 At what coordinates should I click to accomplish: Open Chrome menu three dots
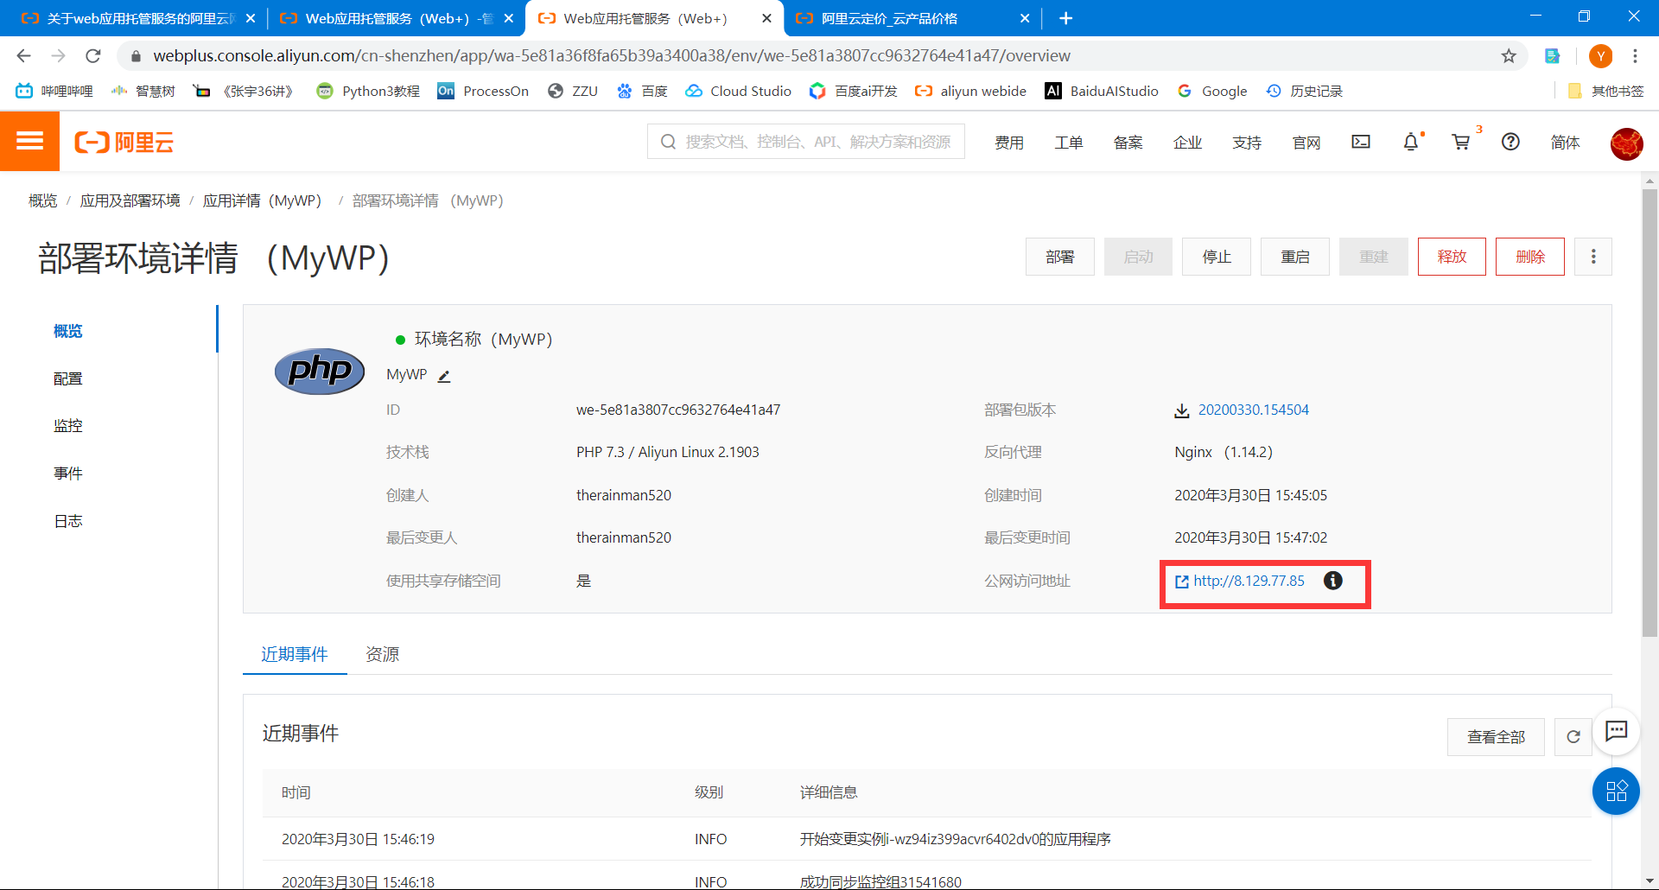[x=1635, y=56]
